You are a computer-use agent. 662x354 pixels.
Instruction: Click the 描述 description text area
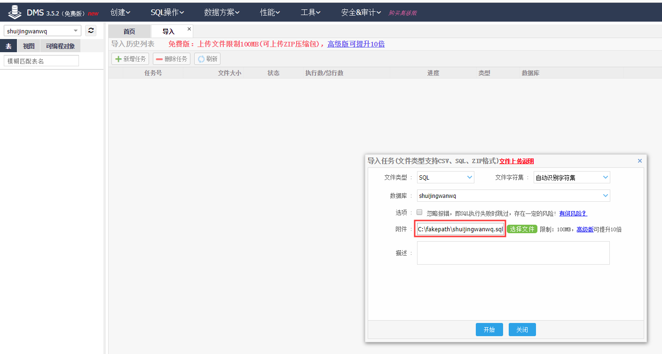tap(513, 253)
